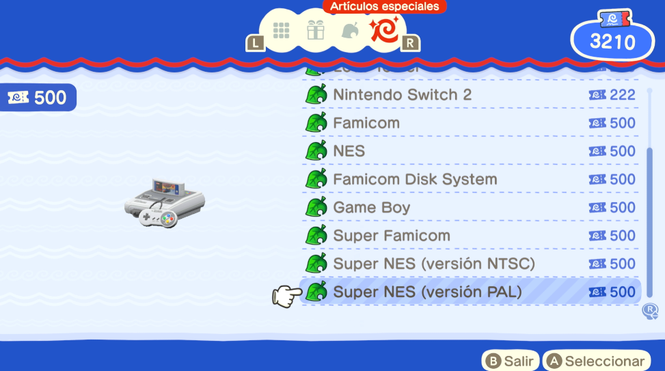This screenshot has height=371, width=665.
Task: Click the Seleccionar A button
Action: [x=596, y=361]
